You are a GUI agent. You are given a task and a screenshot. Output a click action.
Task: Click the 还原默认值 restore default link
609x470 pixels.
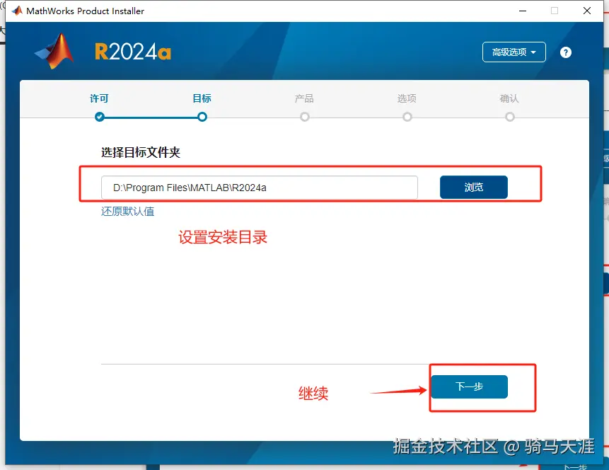point(128,212)
